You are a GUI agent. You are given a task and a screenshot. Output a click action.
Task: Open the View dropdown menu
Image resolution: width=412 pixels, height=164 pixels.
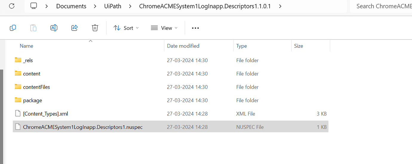pos(164,28)
